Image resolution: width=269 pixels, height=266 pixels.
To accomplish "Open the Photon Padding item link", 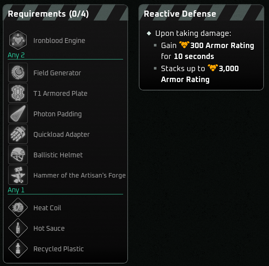I will [57, 114].
